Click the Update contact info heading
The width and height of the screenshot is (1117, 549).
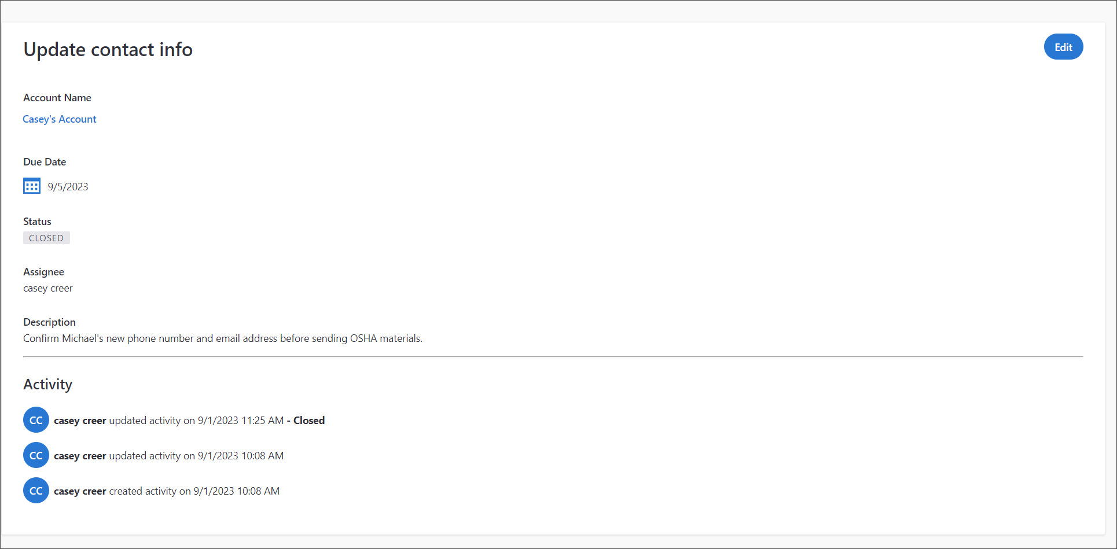click(108, 50)
